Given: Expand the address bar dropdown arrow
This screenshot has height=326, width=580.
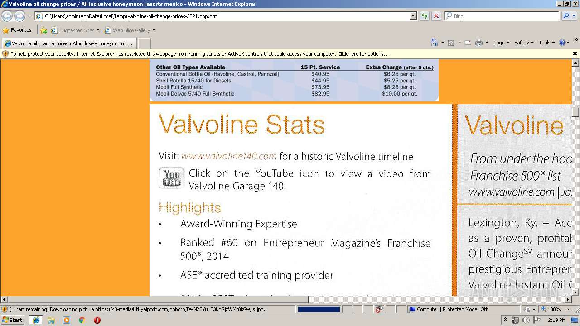Looking at the screenshot, I should (x=413, y=16).
